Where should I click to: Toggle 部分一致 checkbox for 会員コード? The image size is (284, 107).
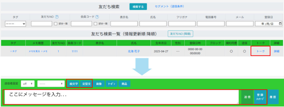[95, 24]
